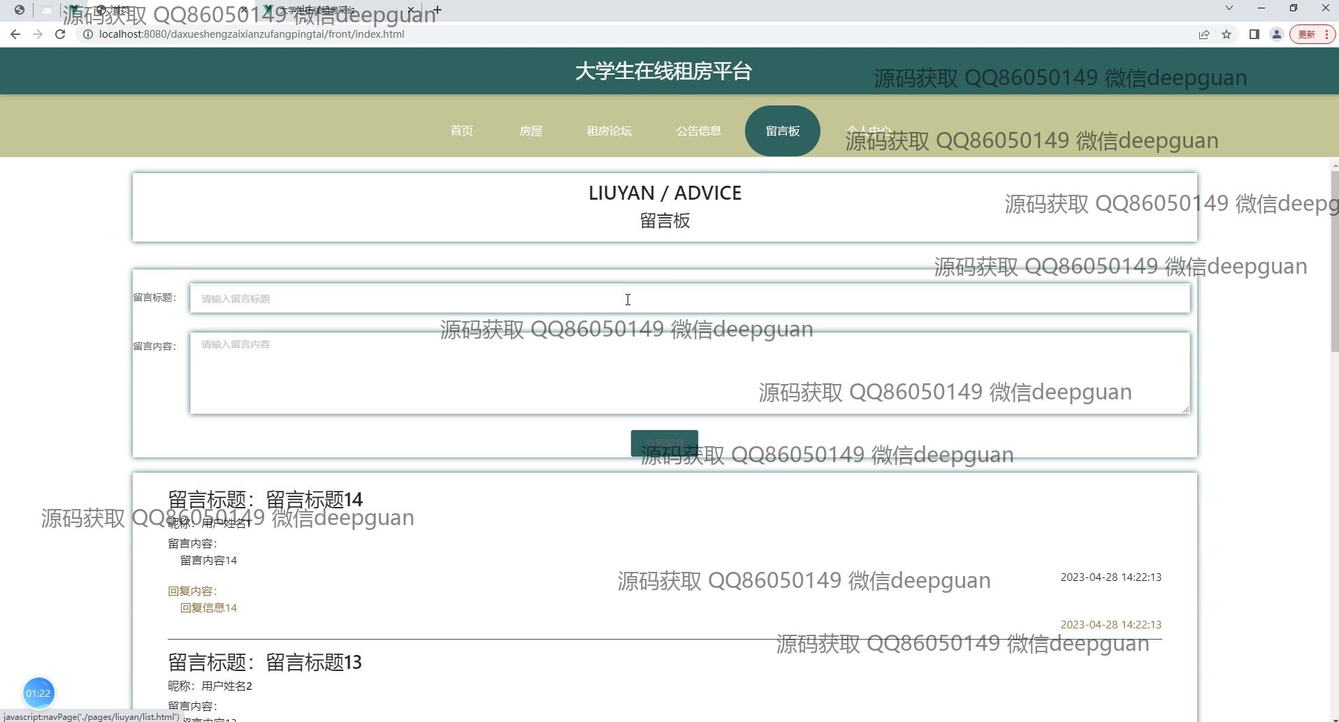Viewport: 1339px width, 722px height.
Task: Click nickname 用户姓名2
Action: tap(226, 686)
